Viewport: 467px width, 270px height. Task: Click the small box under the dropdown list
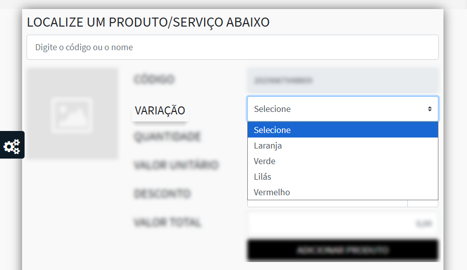click(423, 204)
